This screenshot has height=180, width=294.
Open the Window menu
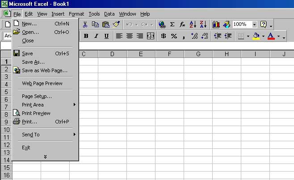127,14
